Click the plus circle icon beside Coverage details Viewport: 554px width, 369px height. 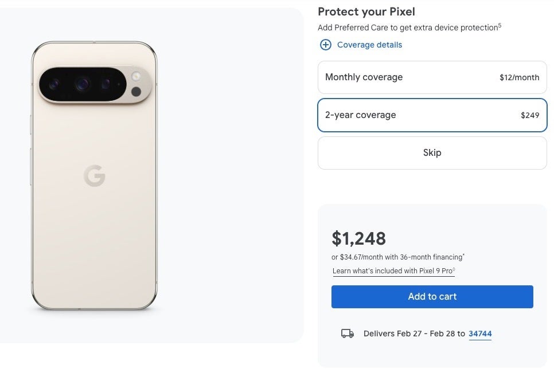326,45
